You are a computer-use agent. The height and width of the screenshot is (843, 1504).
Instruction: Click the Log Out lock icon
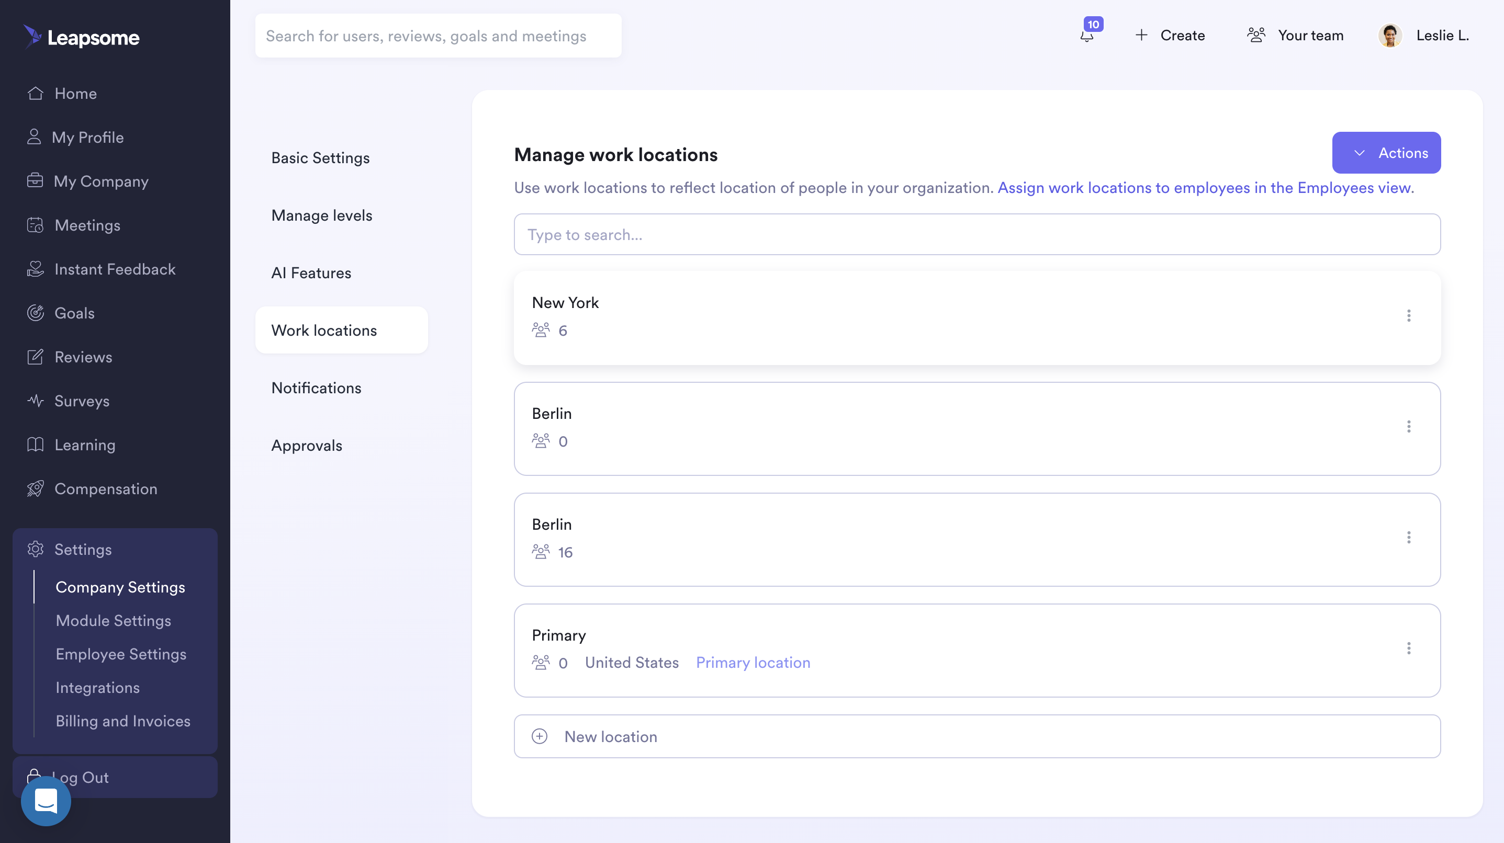tap(34, 776)
